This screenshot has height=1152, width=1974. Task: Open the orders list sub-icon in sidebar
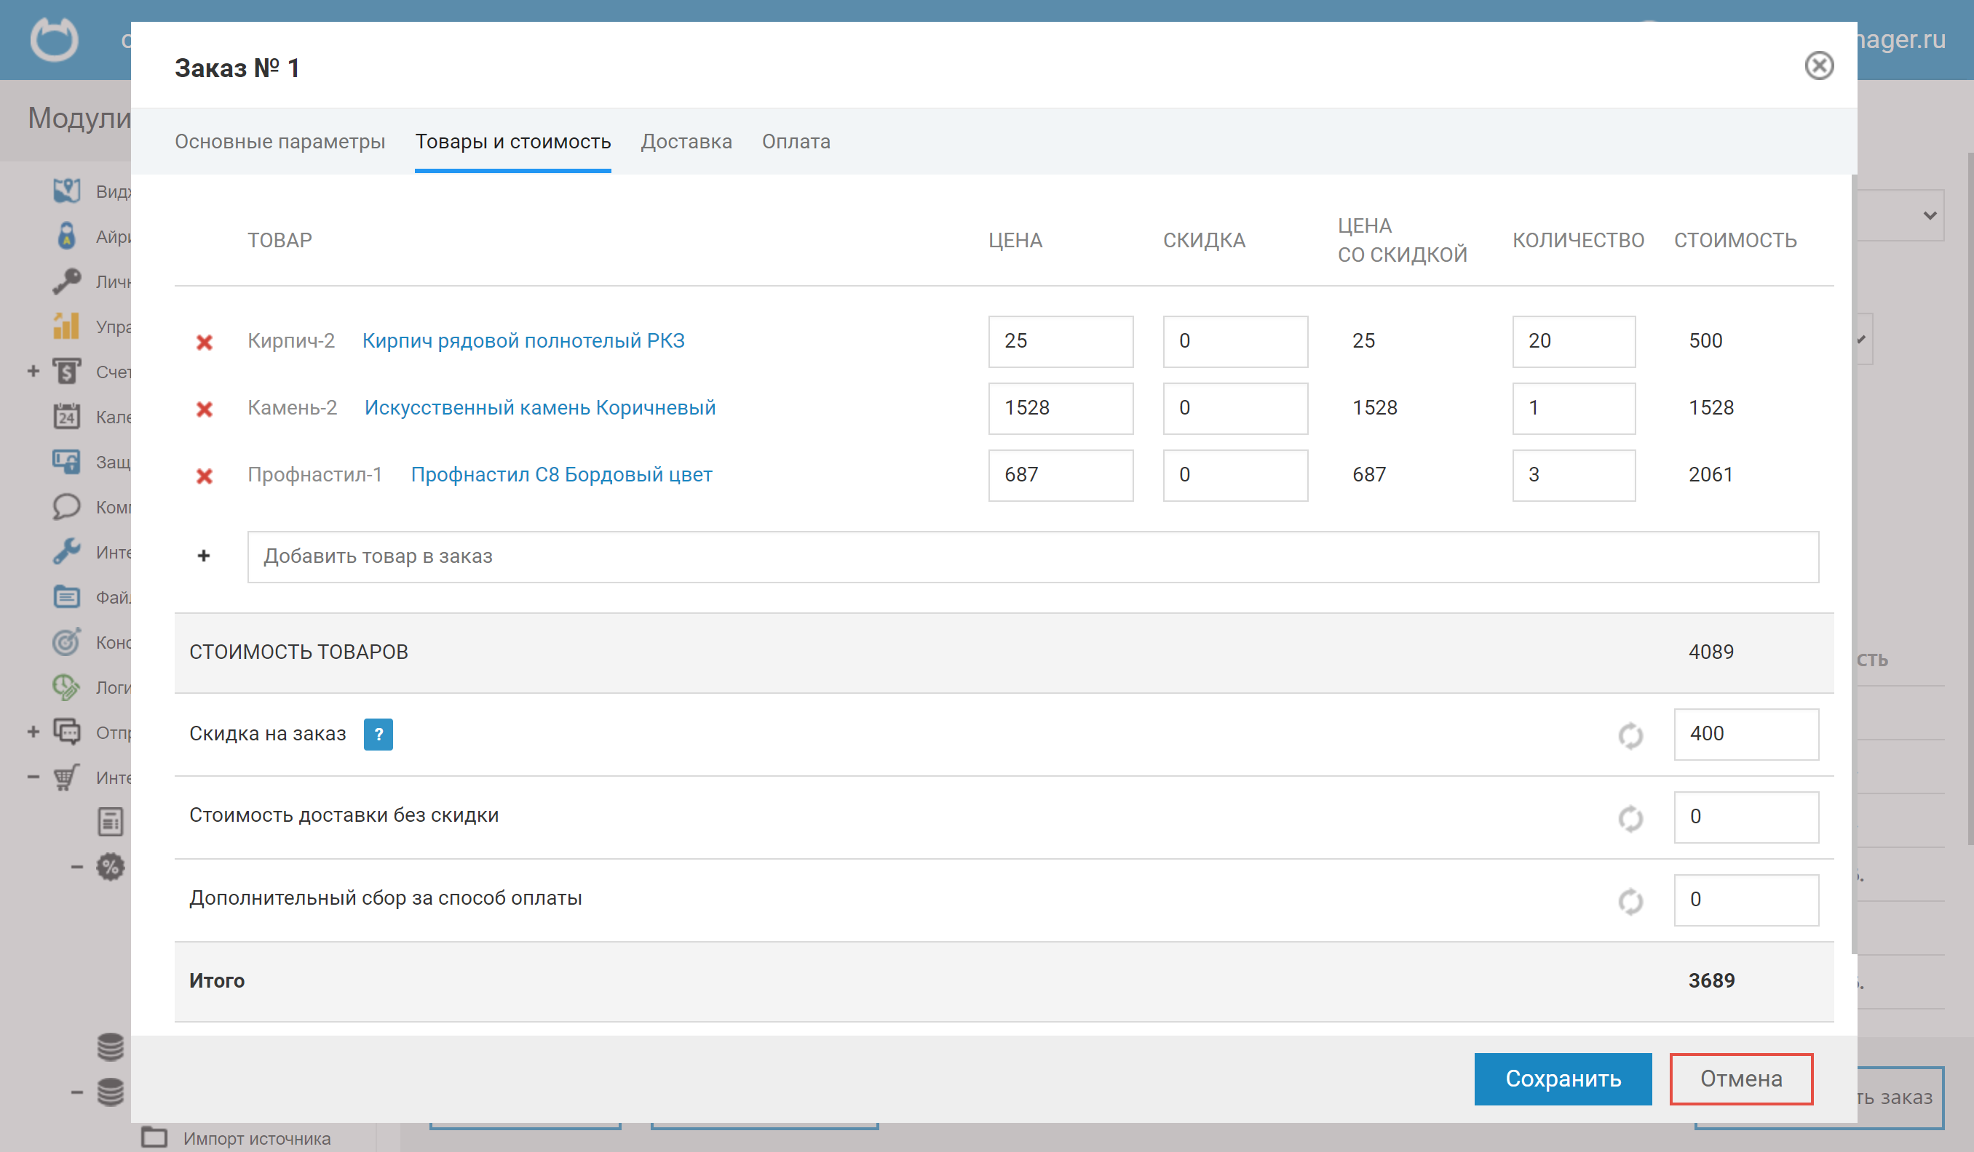tap(111, 822)
